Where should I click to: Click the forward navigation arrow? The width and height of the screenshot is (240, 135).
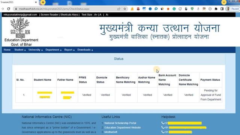(x=3, y=9)
